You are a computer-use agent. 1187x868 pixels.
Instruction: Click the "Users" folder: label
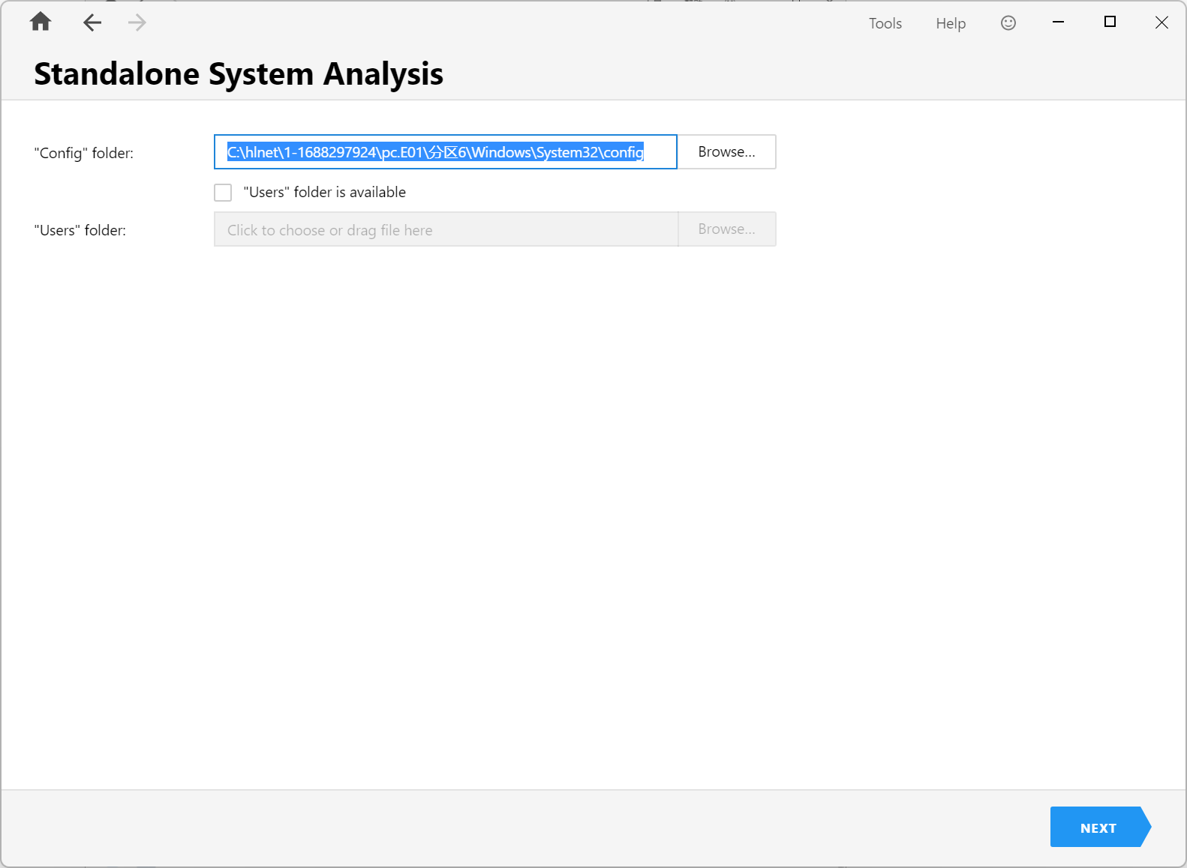[80, 230]
